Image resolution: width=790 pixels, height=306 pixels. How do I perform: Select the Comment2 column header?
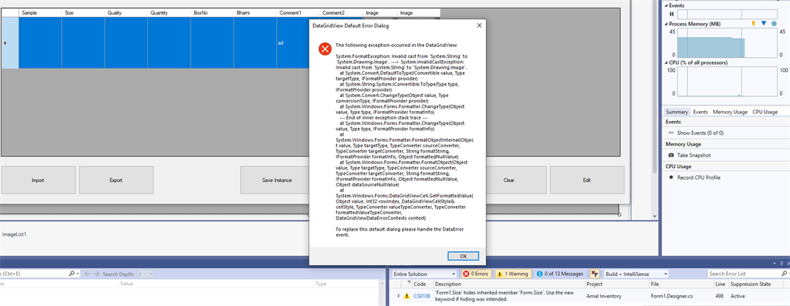pos(341,12)
